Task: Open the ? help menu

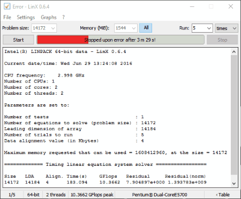Action: click(x=64, y=17)
